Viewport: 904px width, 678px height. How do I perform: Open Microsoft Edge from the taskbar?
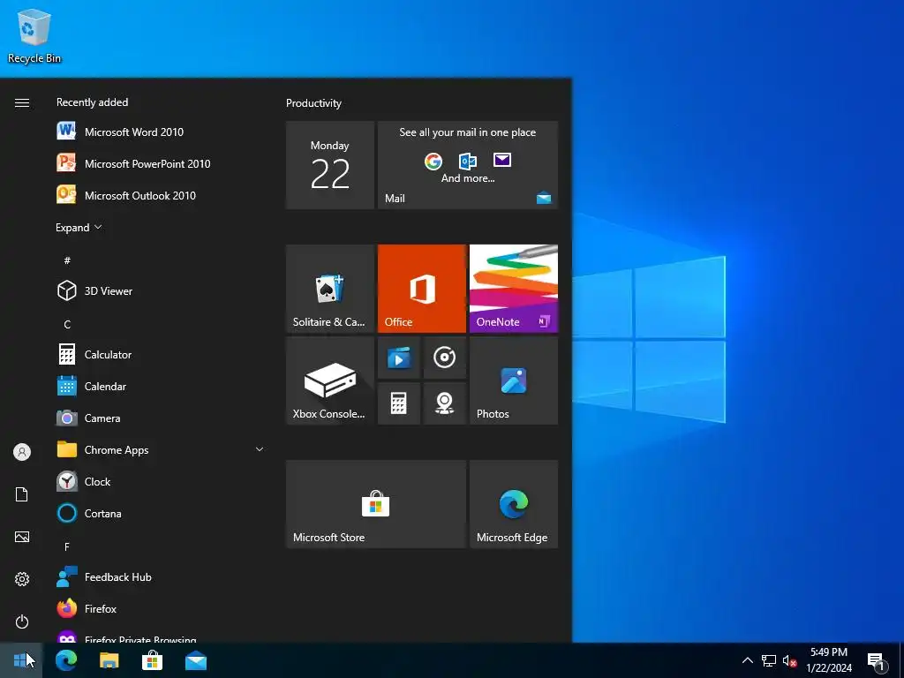tap(66, 660)
